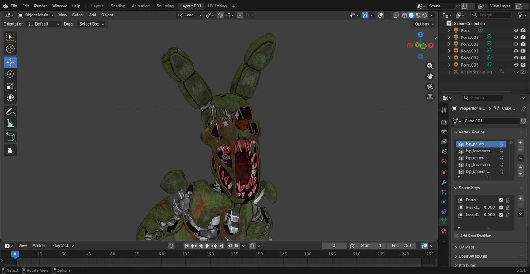Screen dimensions: 530x274
Task: Enable Add Rest Position checkbox
Action: 457,236
